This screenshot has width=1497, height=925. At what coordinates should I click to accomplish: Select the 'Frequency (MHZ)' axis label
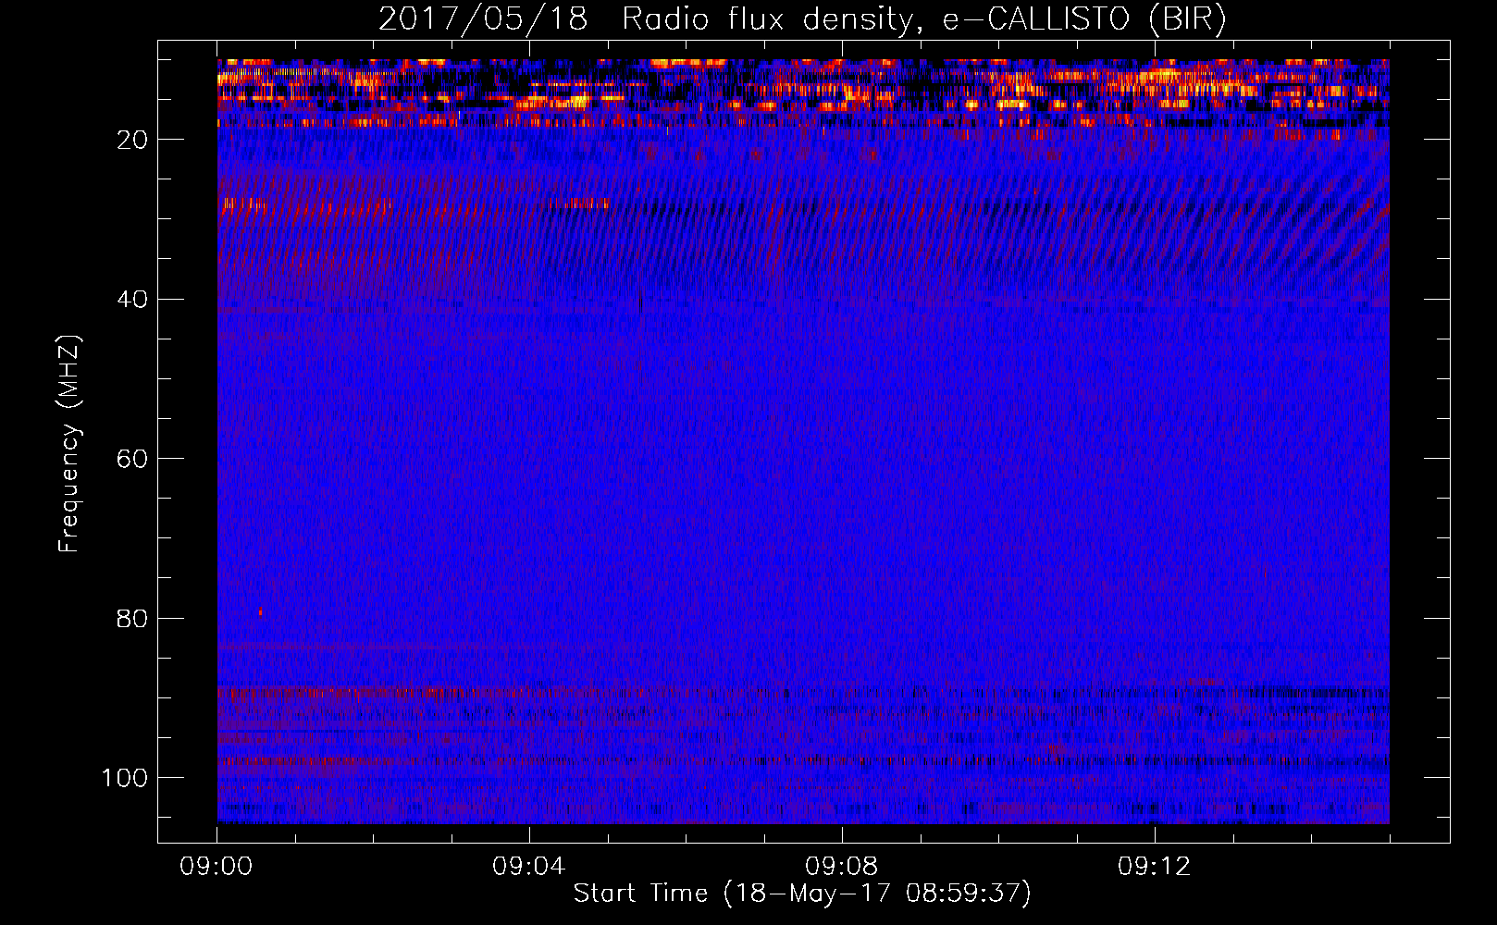69,444
